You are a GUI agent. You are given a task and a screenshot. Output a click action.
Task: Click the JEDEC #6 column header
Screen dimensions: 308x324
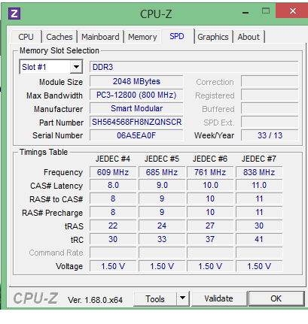pos(210,159)
